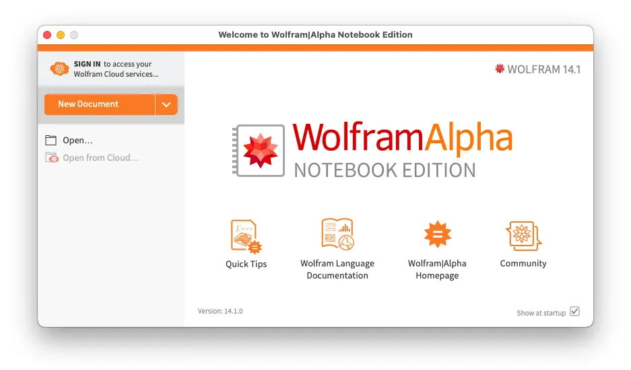
Task: Click the Community label
Action: click(x=523, y=264)
